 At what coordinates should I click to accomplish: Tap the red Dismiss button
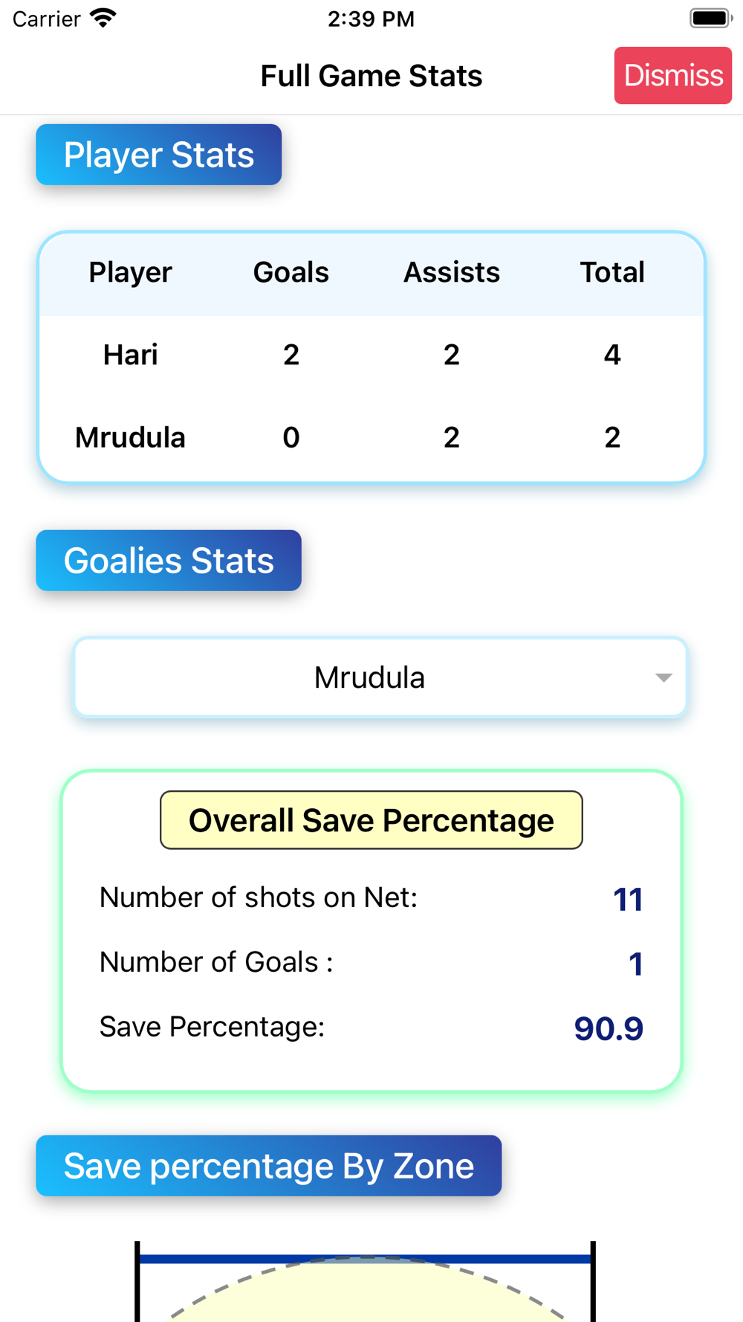click(672, 76)
